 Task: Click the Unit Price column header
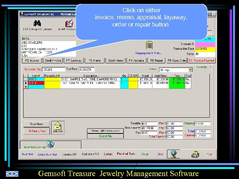[161, 76]
